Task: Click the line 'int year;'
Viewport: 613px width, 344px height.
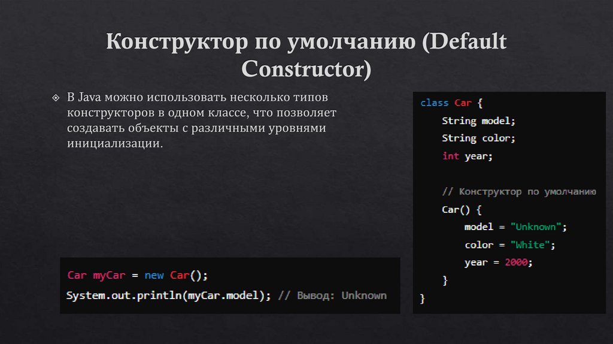Action: 467,156
